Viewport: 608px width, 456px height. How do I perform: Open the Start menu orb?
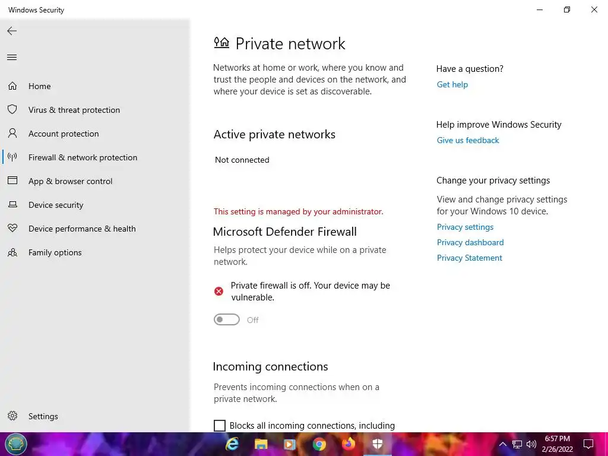tap(16, 444)
